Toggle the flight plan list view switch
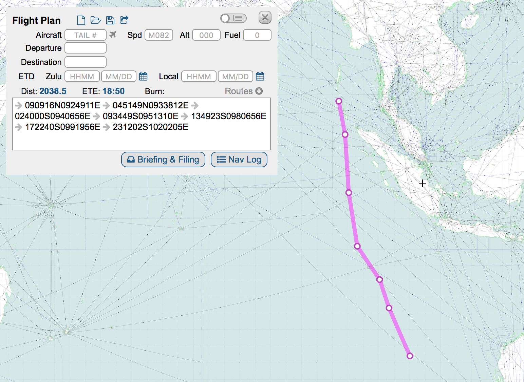Viewport: 524px width, 382px height. click(233, 18)
